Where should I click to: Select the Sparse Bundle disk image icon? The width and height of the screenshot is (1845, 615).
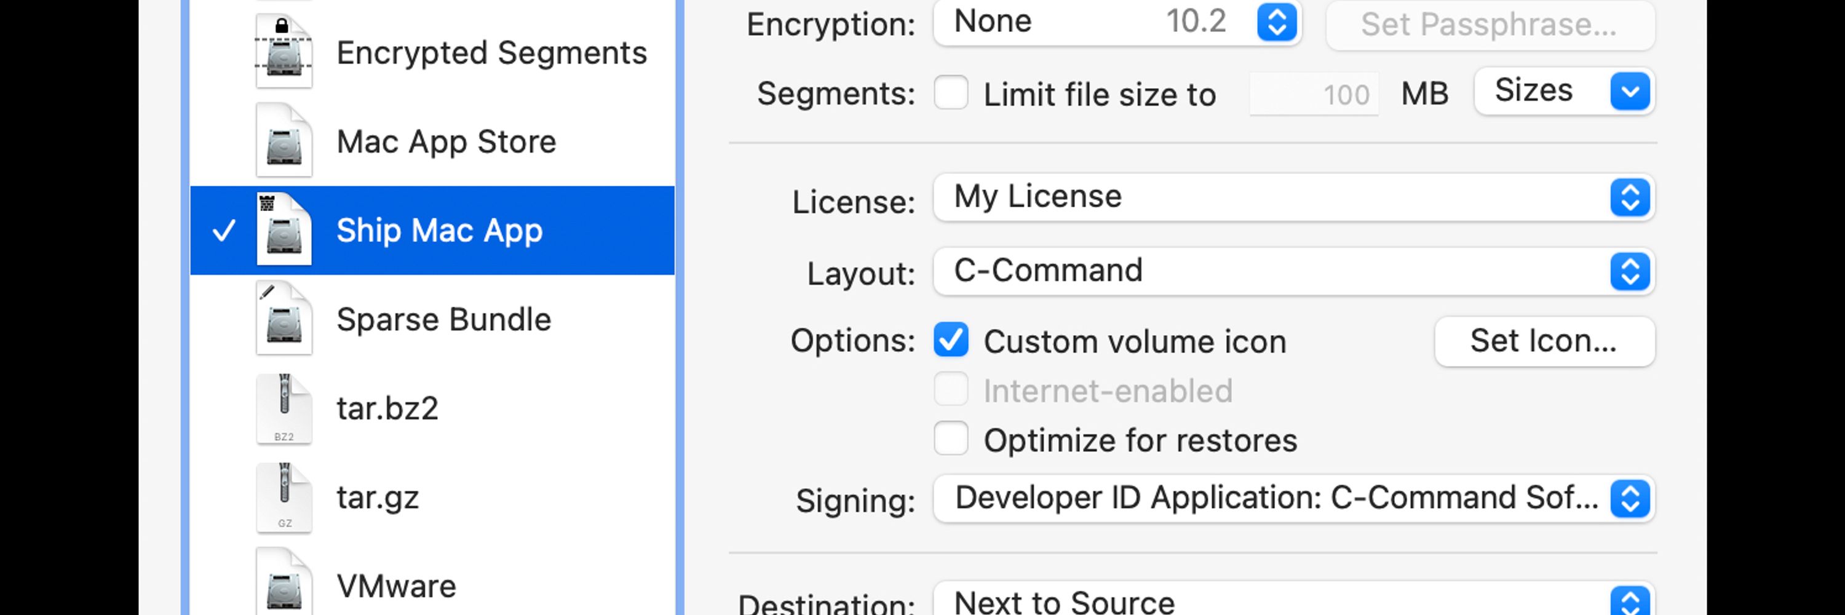(x=284, y=319)
